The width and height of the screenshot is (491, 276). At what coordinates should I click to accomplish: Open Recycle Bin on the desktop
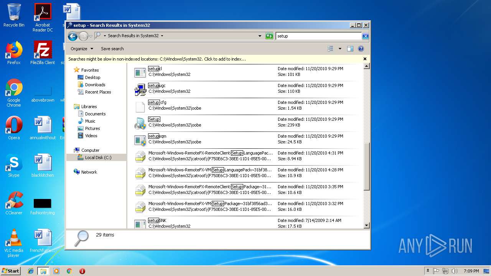pos(14,15)
